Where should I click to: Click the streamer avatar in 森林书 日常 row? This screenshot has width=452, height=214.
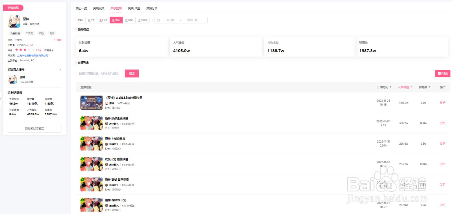pyautogui.click(x=107, y=206)
